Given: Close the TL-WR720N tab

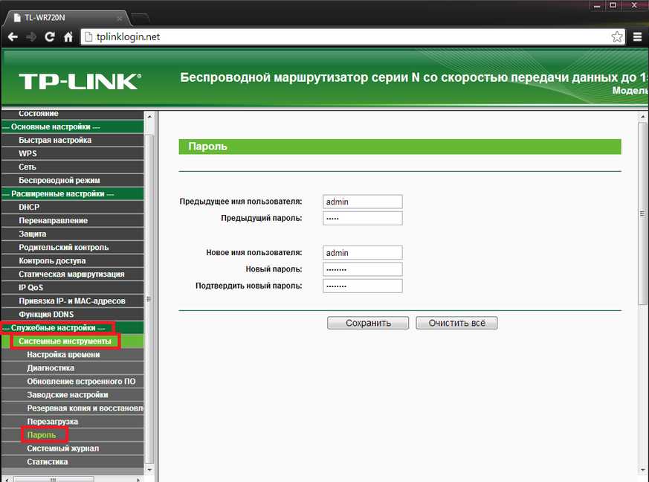Looking at the screenshot, I should click(120, 18).
